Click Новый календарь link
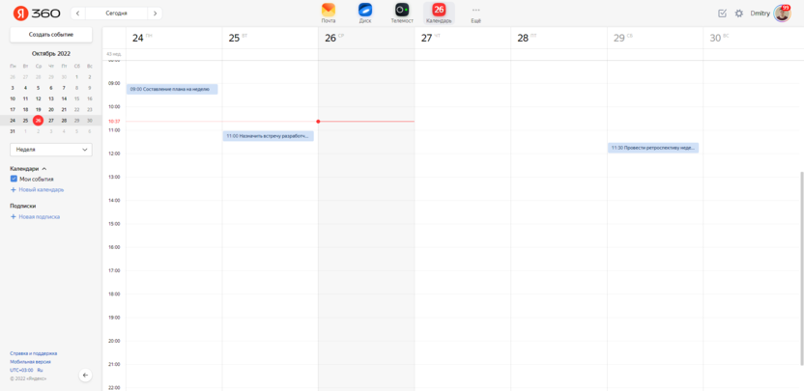This screenshot has height=391, width=804. pos(41,189)
